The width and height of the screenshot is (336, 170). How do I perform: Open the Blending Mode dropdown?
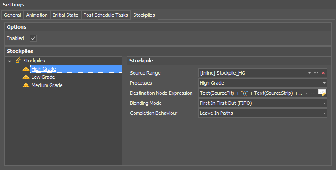pos(324,103)
